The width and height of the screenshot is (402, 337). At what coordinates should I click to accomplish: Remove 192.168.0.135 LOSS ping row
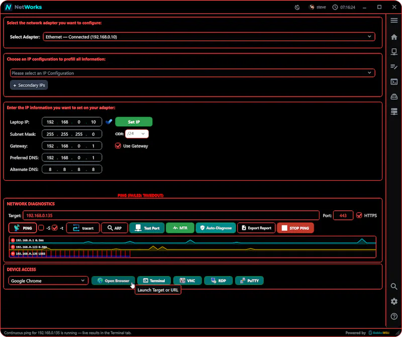click(13, 254)
